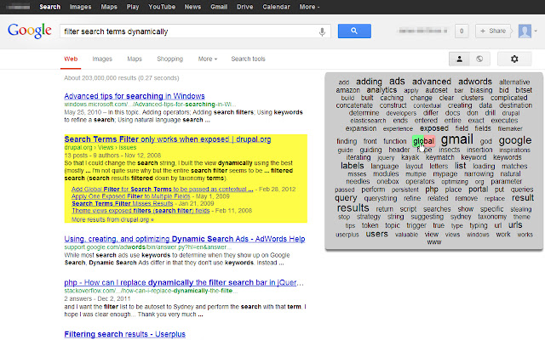This screenshot has height=340, width=545.
Task: Select 'labels' in tag cloud
Action: (352, 166)
